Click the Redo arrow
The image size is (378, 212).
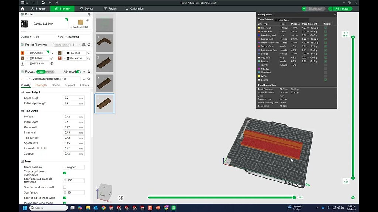click(x=57, y=3)
